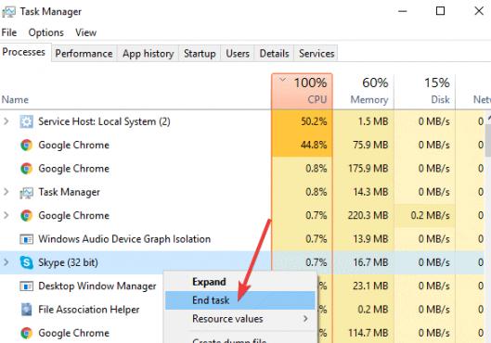Click the 50.2% CPU value

tap(314, 121)
